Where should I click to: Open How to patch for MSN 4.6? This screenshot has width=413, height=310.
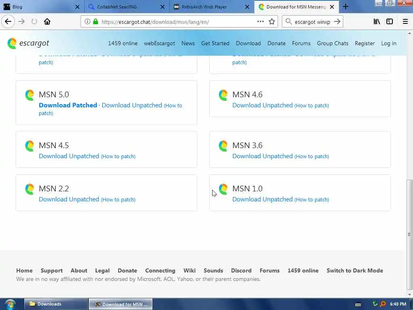click(312, 106)
